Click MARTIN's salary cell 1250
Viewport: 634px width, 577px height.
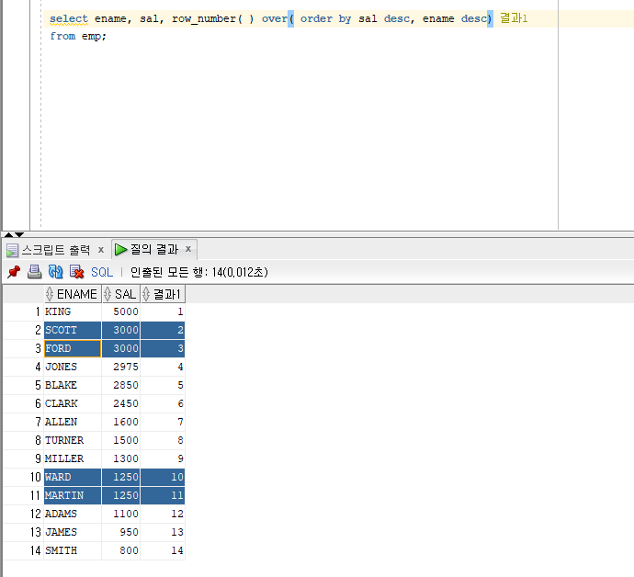point(121,495)
